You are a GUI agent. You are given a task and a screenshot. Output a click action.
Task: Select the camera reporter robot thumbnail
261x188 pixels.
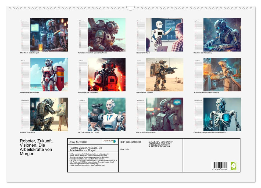point(106,114)
